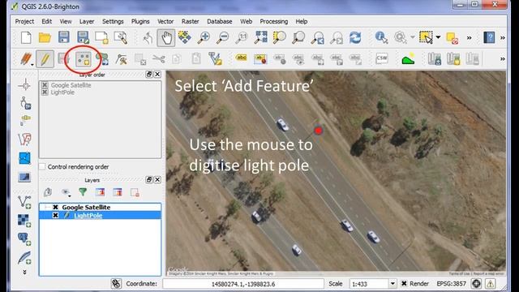This screenshot has height=292, width=519.
Task: Expand the hidden attributes toolbar items chevron
Action: [x=469, y=38]
